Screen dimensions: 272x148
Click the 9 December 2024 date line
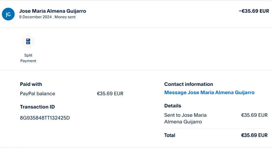(35, 17)
